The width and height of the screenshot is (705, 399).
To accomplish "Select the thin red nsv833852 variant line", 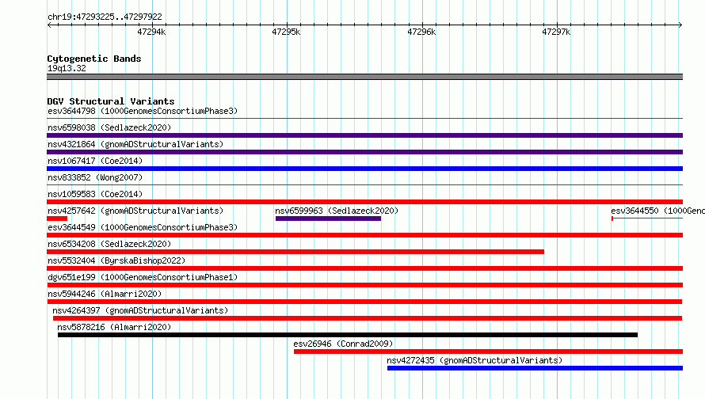I will pos(364,184).
